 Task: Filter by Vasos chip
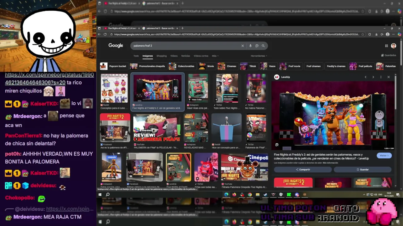pos(268,66)
